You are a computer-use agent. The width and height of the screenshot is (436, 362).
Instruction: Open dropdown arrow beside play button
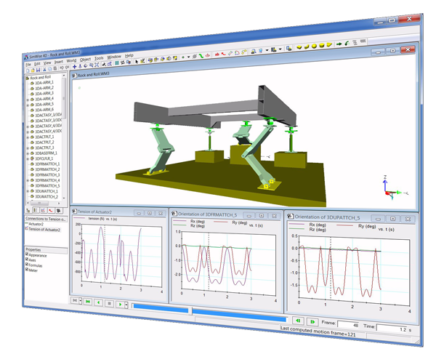click(x=126, y=305)
